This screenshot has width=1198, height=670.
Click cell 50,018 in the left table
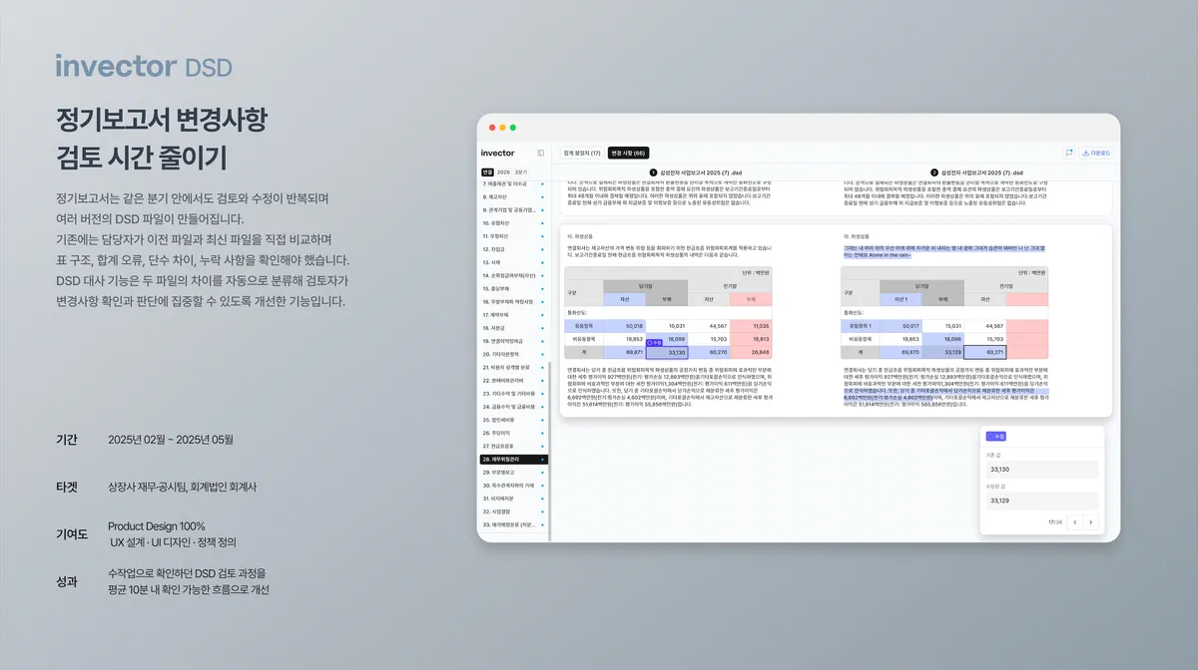[624, 326]
